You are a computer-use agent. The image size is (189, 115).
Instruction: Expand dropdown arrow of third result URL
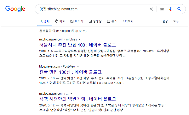click(x=71, y=94)
